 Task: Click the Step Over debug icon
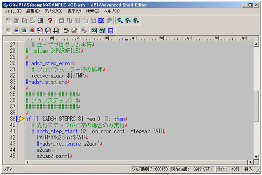(48, 31)
